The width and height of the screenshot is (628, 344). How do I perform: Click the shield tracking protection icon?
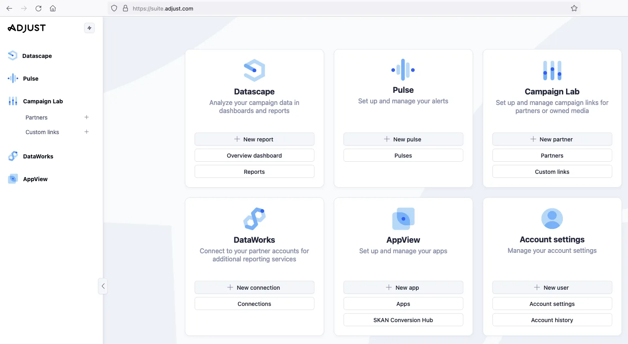[x=114, y=9]
